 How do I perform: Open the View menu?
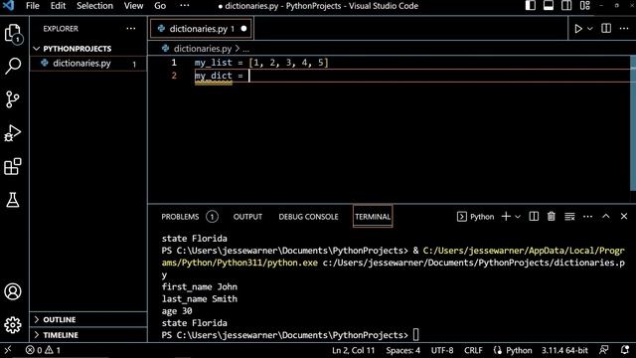coord(133,6)
